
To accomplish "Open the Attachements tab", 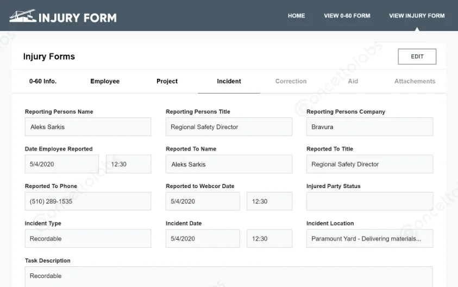I will [415, 82].
